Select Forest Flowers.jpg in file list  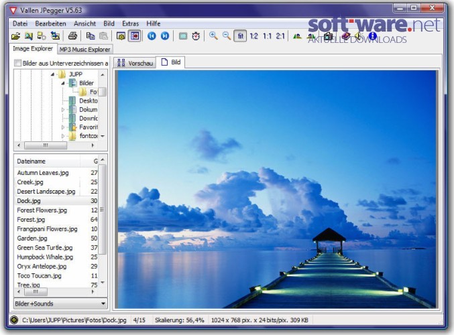coord(42,210)
